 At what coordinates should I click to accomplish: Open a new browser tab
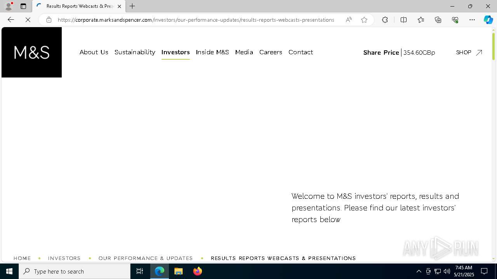point(132,6)
